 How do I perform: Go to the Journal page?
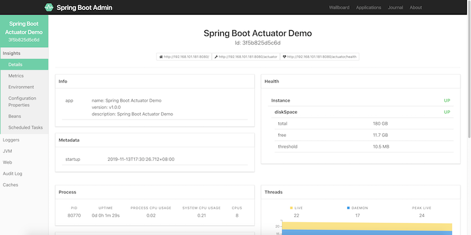[x=395, y=8]
